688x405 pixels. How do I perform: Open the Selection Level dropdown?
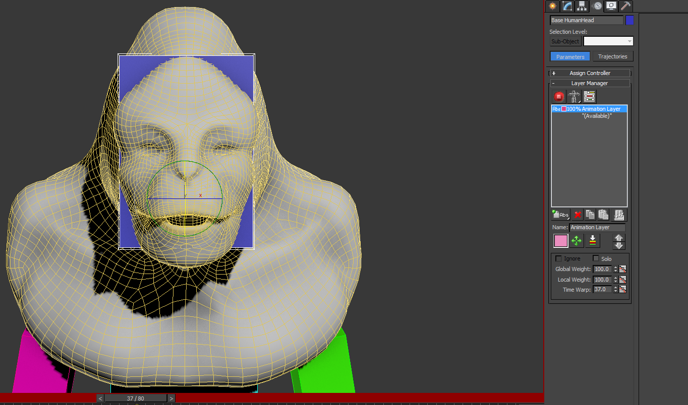tap(608, 41)
